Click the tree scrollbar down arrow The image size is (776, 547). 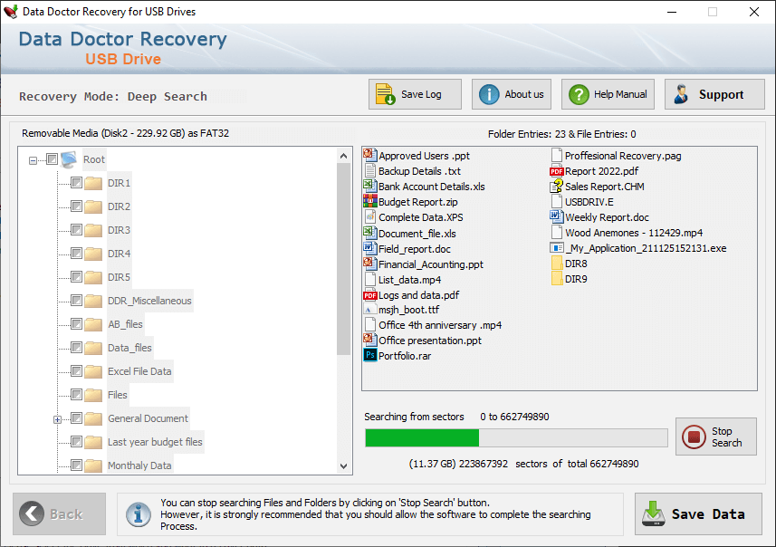[x=343, y=466]
